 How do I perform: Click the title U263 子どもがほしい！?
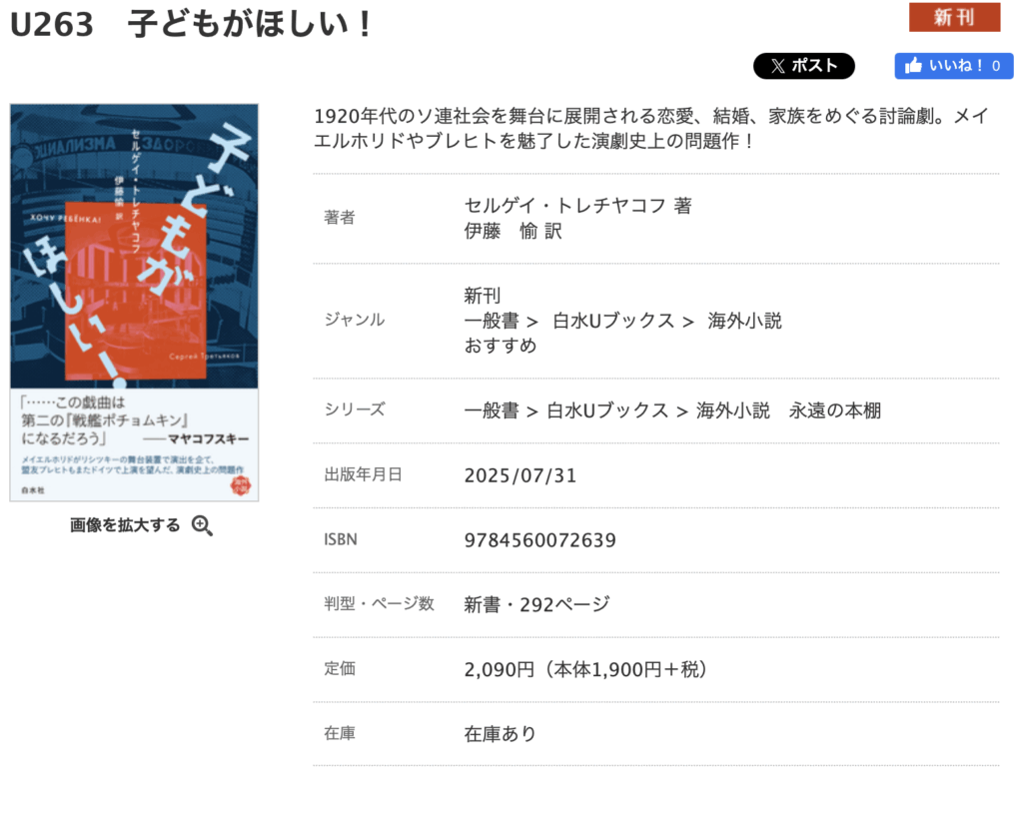coord(191,25)
